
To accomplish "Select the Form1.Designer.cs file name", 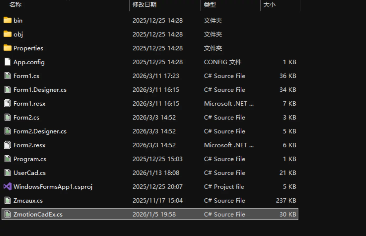I will click(40, 90).
